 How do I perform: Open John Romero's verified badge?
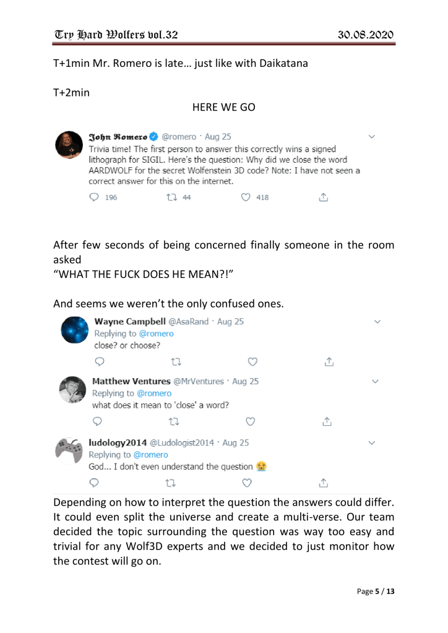coord(152,136)
